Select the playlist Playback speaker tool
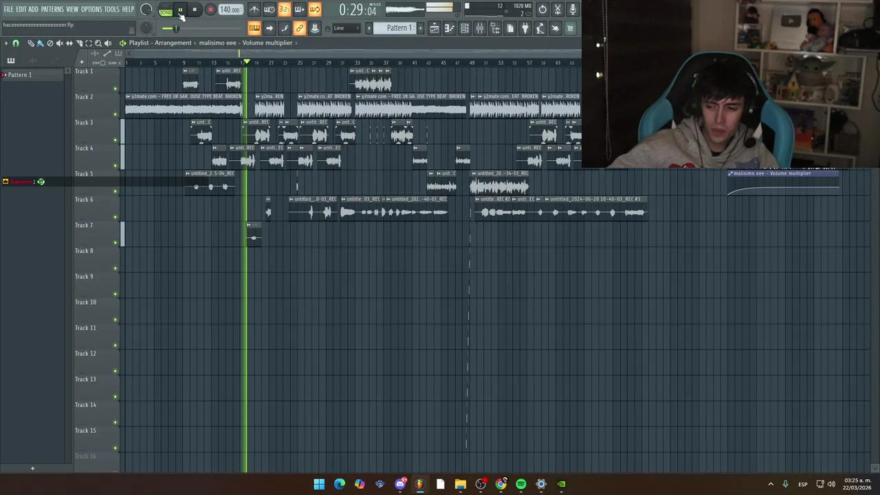Image resolution: width=880 pixels, height=495 pixels. tap(107, 43)
